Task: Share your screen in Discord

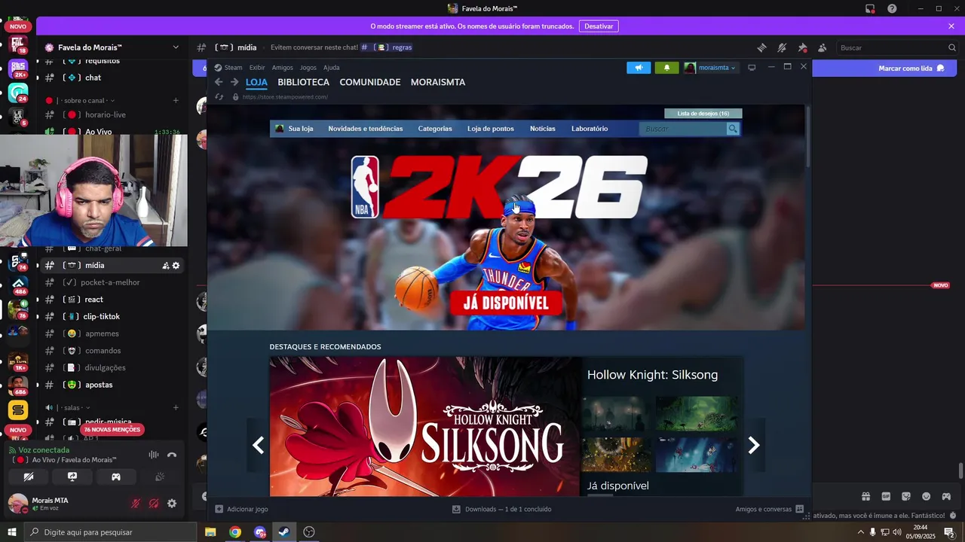Action: [x=72, y=477]
